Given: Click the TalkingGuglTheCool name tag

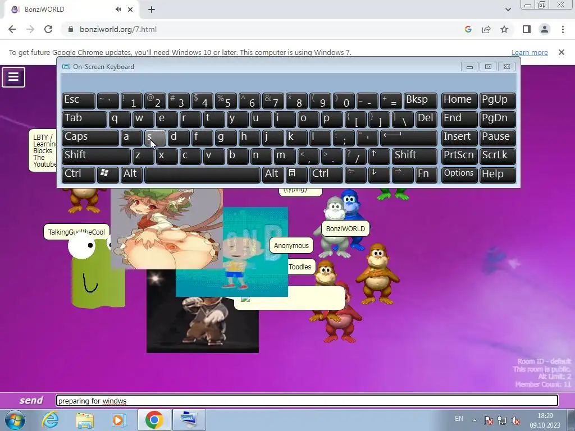Looking at the screenshot, I should (x=76, y=232).
